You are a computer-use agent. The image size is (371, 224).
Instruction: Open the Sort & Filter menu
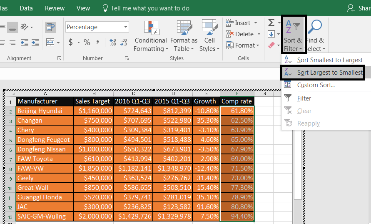coord(293,35)
